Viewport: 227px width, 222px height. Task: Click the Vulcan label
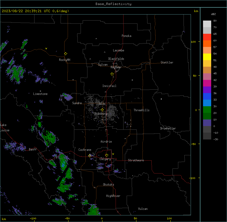143,209
